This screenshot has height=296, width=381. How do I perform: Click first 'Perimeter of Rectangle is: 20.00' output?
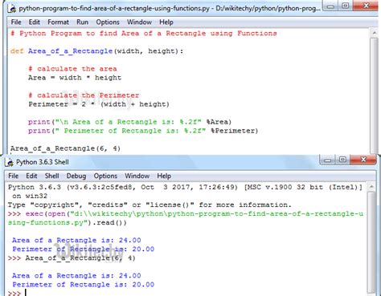point(84,249)
